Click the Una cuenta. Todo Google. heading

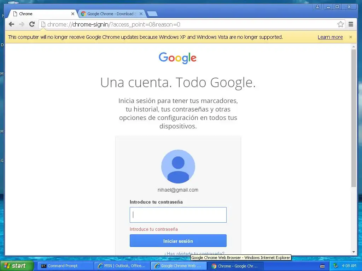point(178,82)
